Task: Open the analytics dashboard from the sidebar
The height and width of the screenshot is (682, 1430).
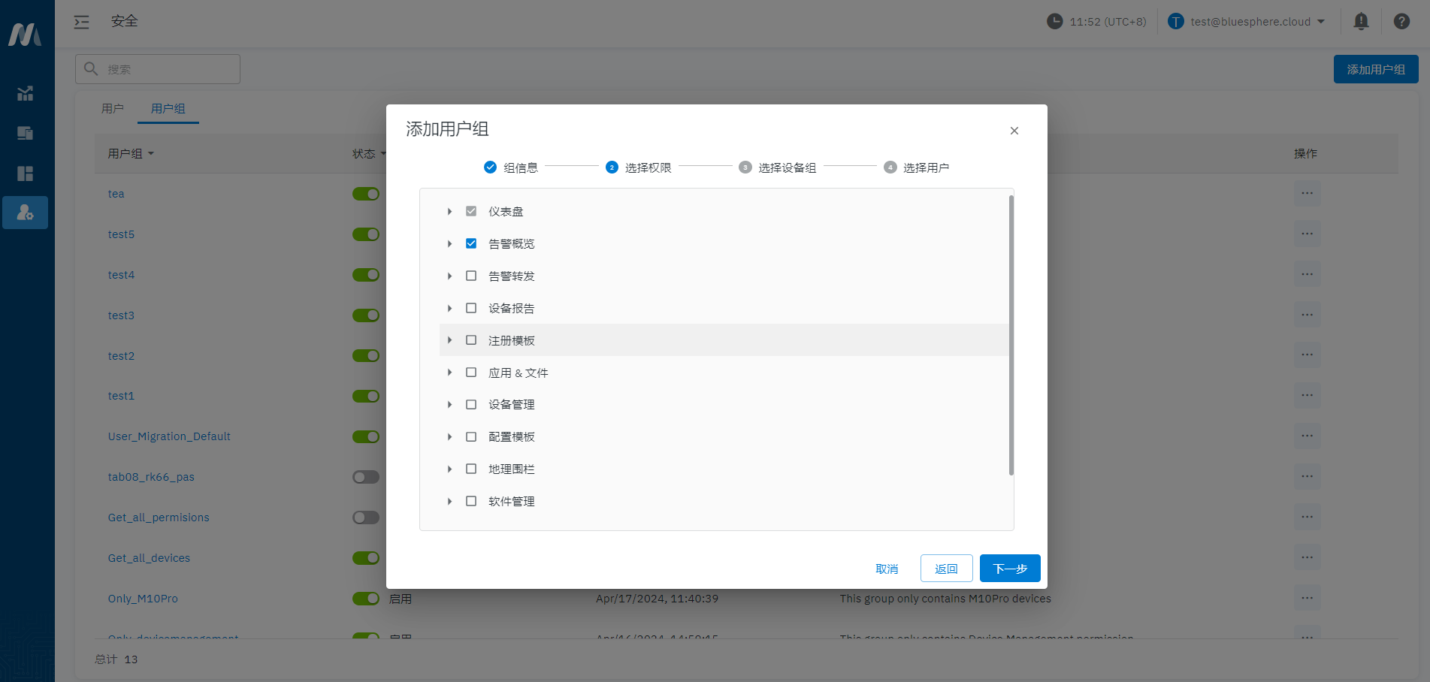Action: (x=25, y=93)
